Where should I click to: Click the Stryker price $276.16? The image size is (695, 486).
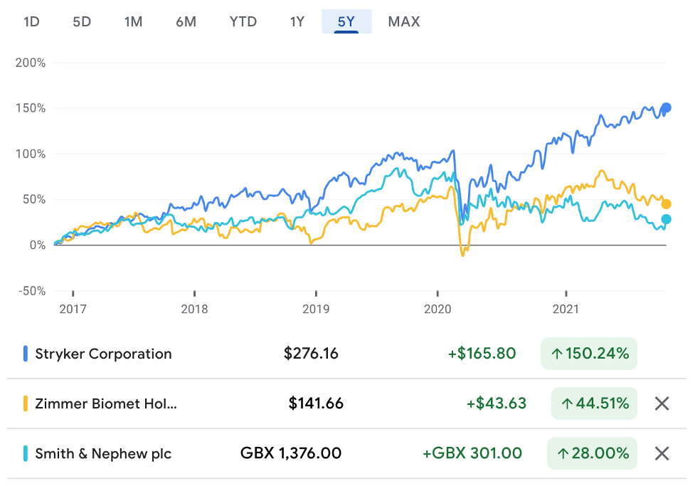(x=311, y=354)
